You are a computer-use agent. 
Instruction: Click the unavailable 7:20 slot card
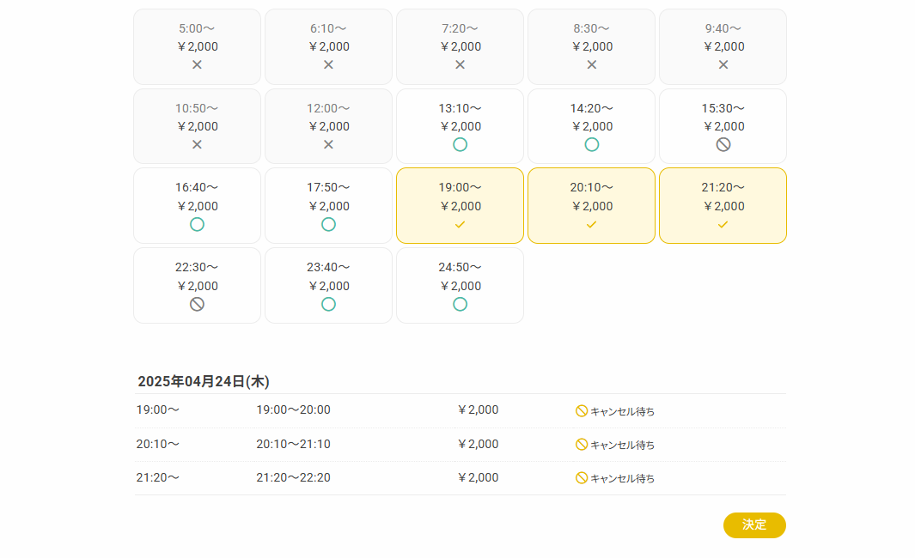click(x=460, y=46)
